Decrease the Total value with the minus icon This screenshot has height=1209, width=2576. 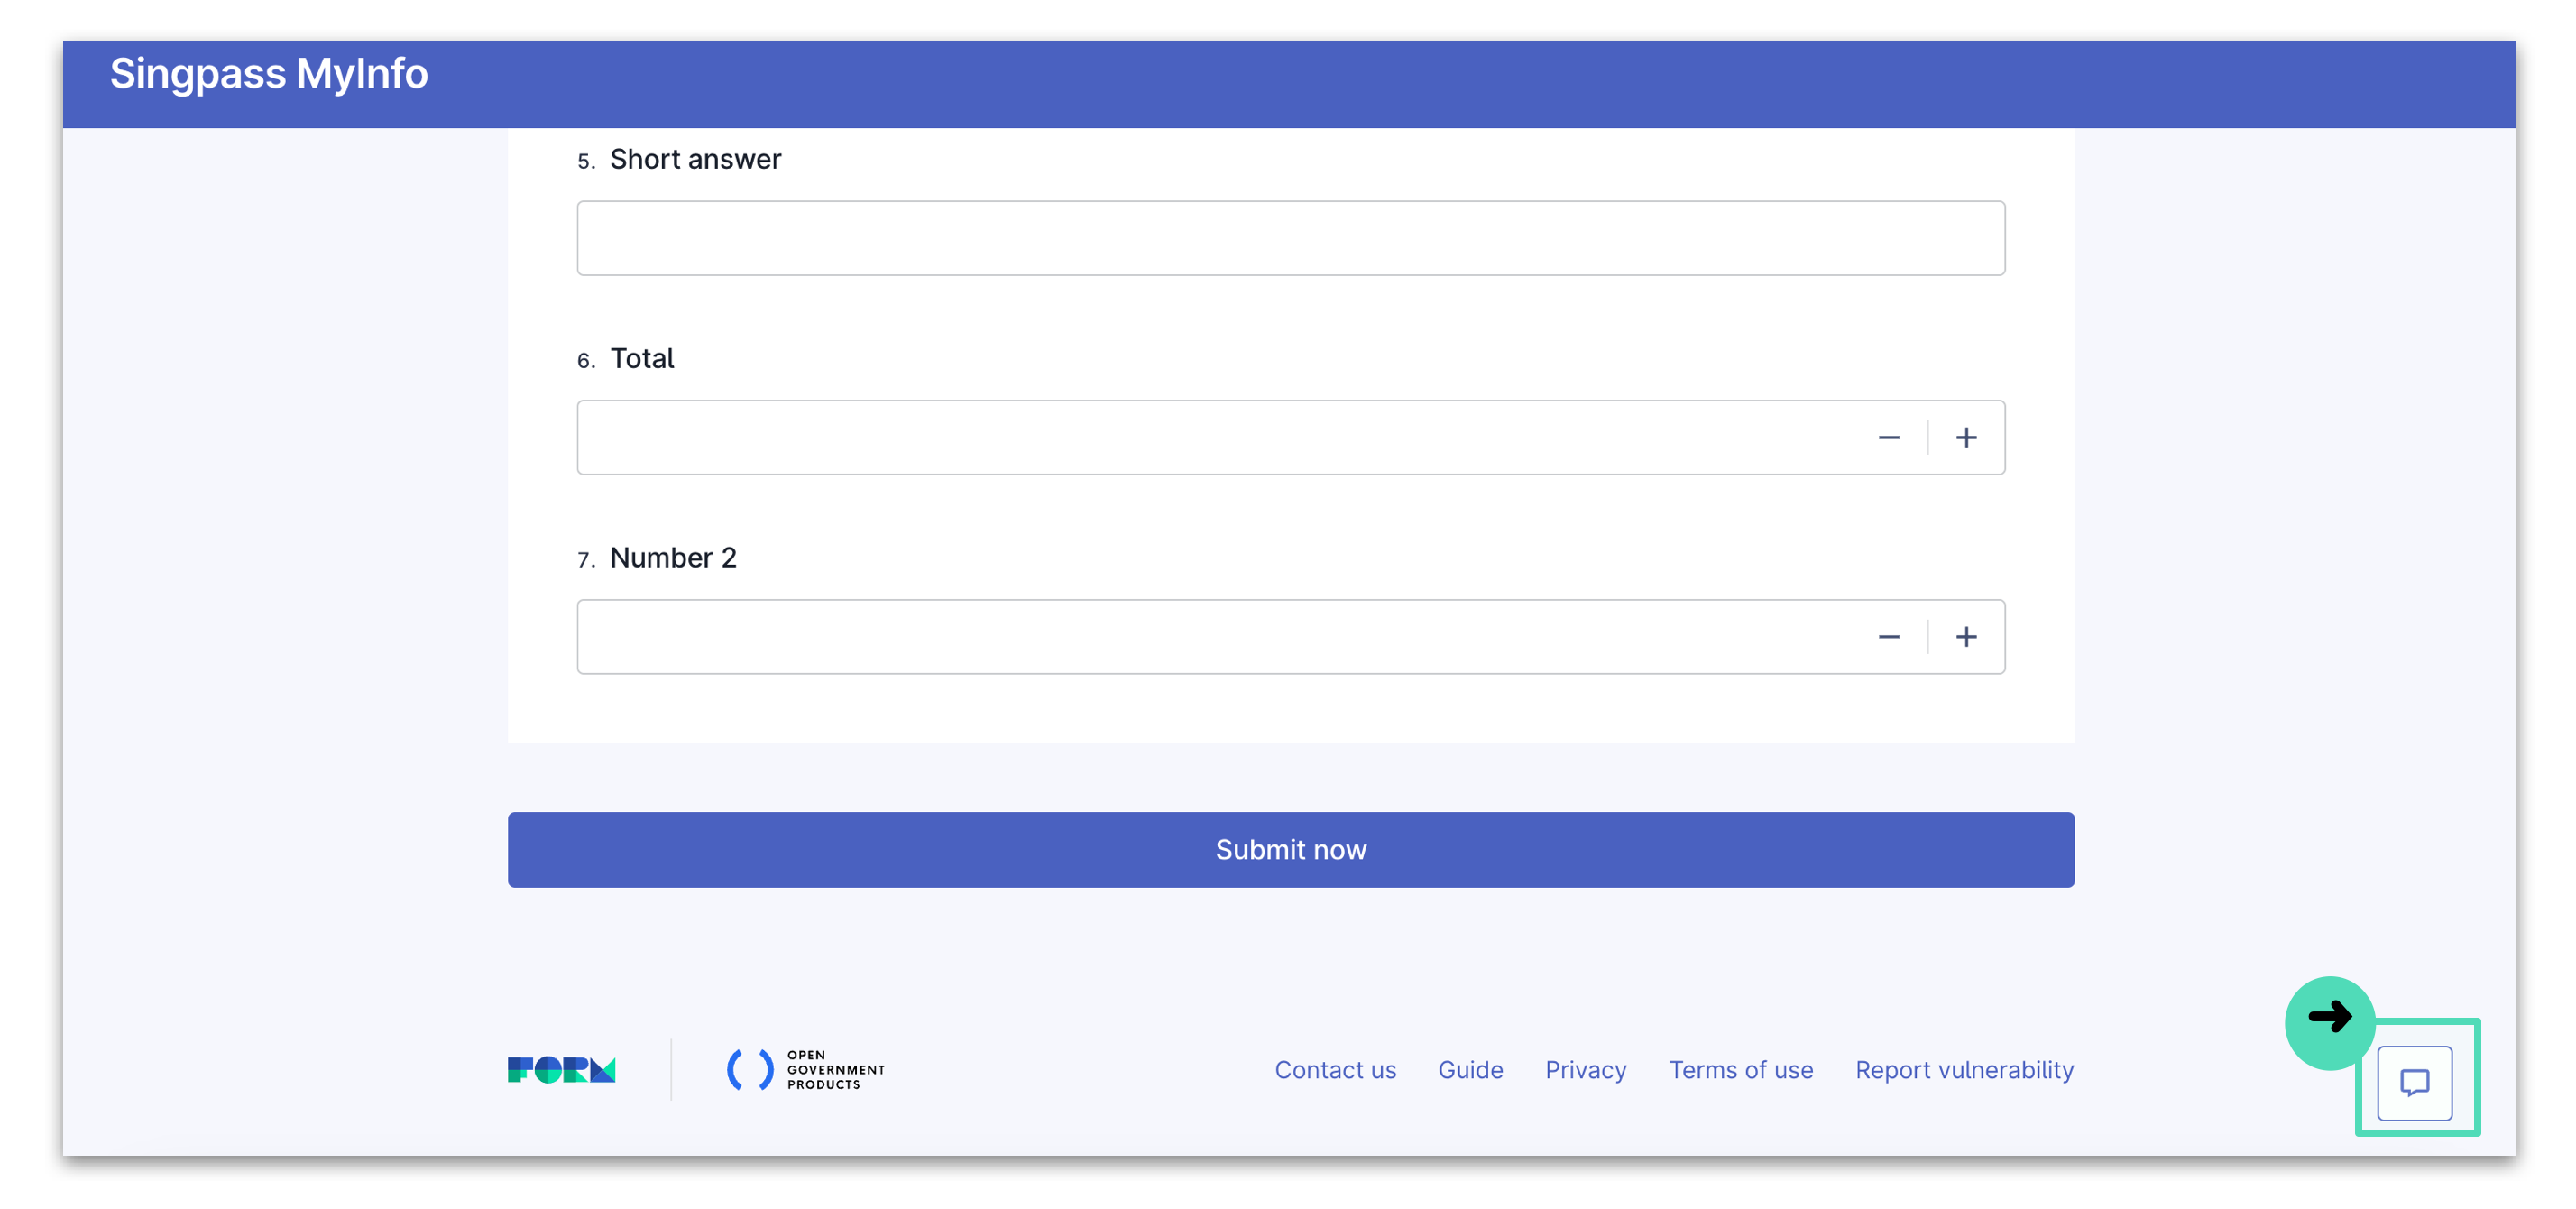pyautogui.click(x=1890, y=437)
